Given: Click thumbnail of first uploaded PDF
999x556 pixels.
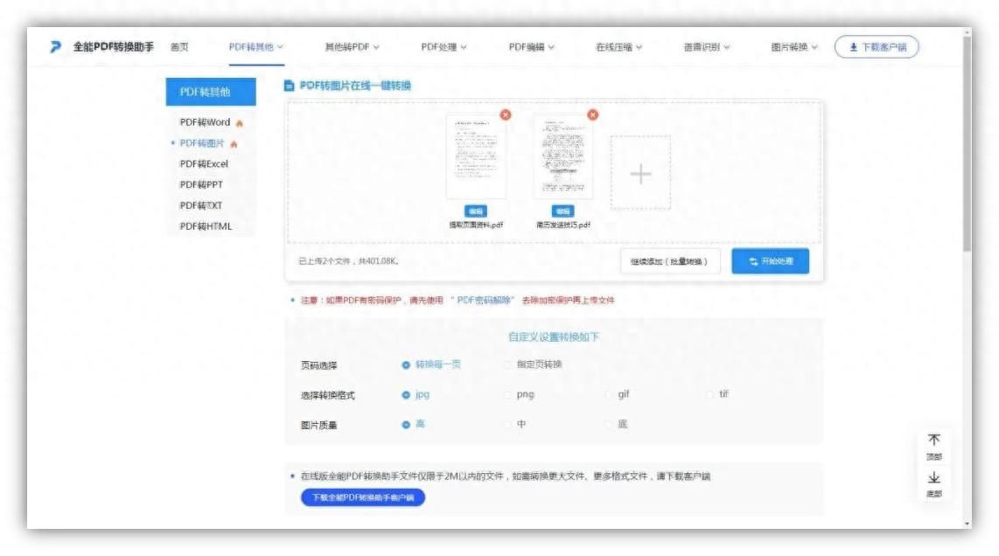Looking at the screenshot, I should coord(476,157).
